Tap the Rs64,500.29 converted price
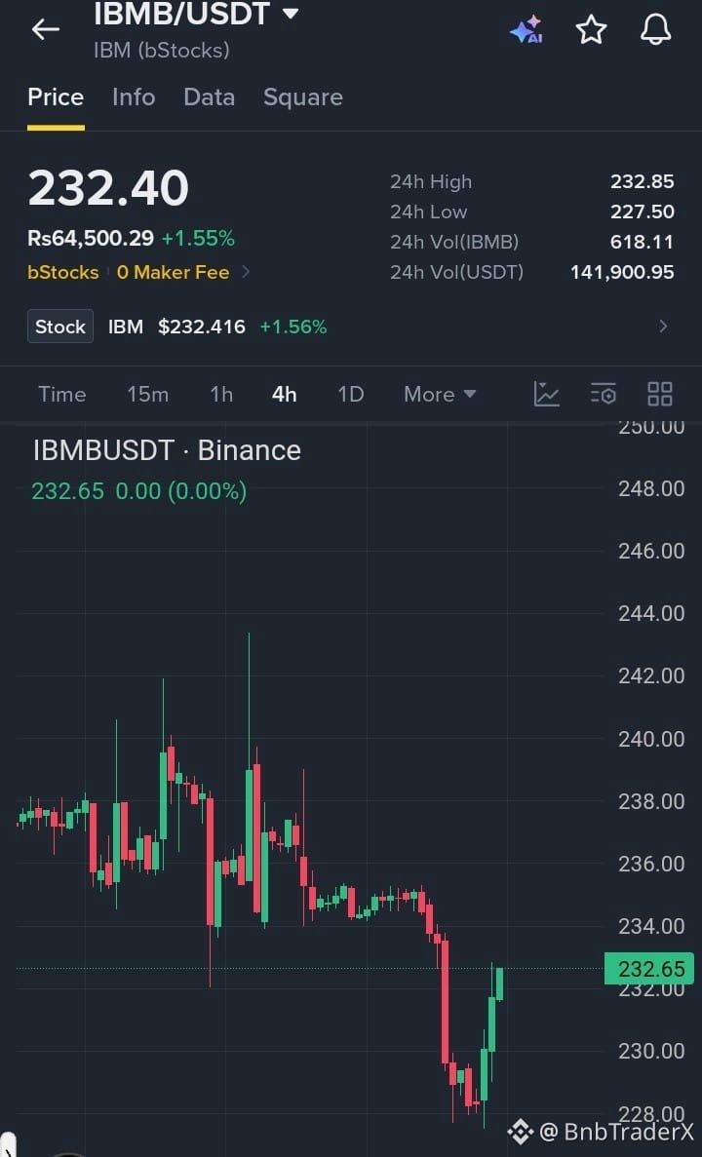 (91, 239)
